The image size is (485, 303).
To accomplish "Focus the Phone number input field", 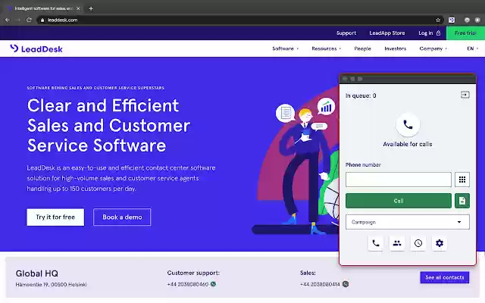I will (399, 180).
